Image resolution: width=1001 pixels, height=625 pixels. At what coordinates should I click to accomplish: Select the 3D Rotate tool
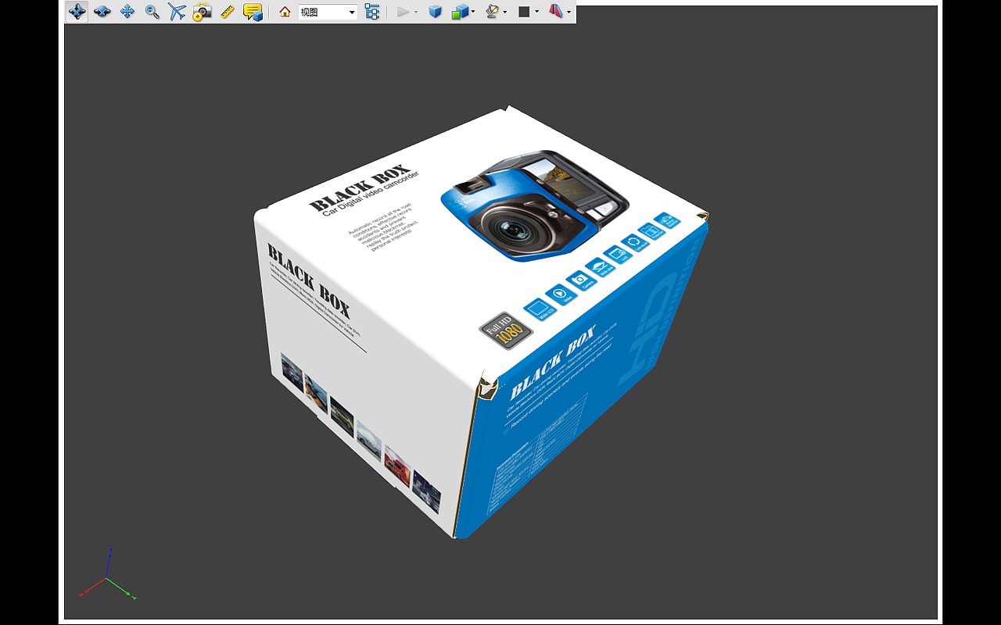[x=77, y=12]
